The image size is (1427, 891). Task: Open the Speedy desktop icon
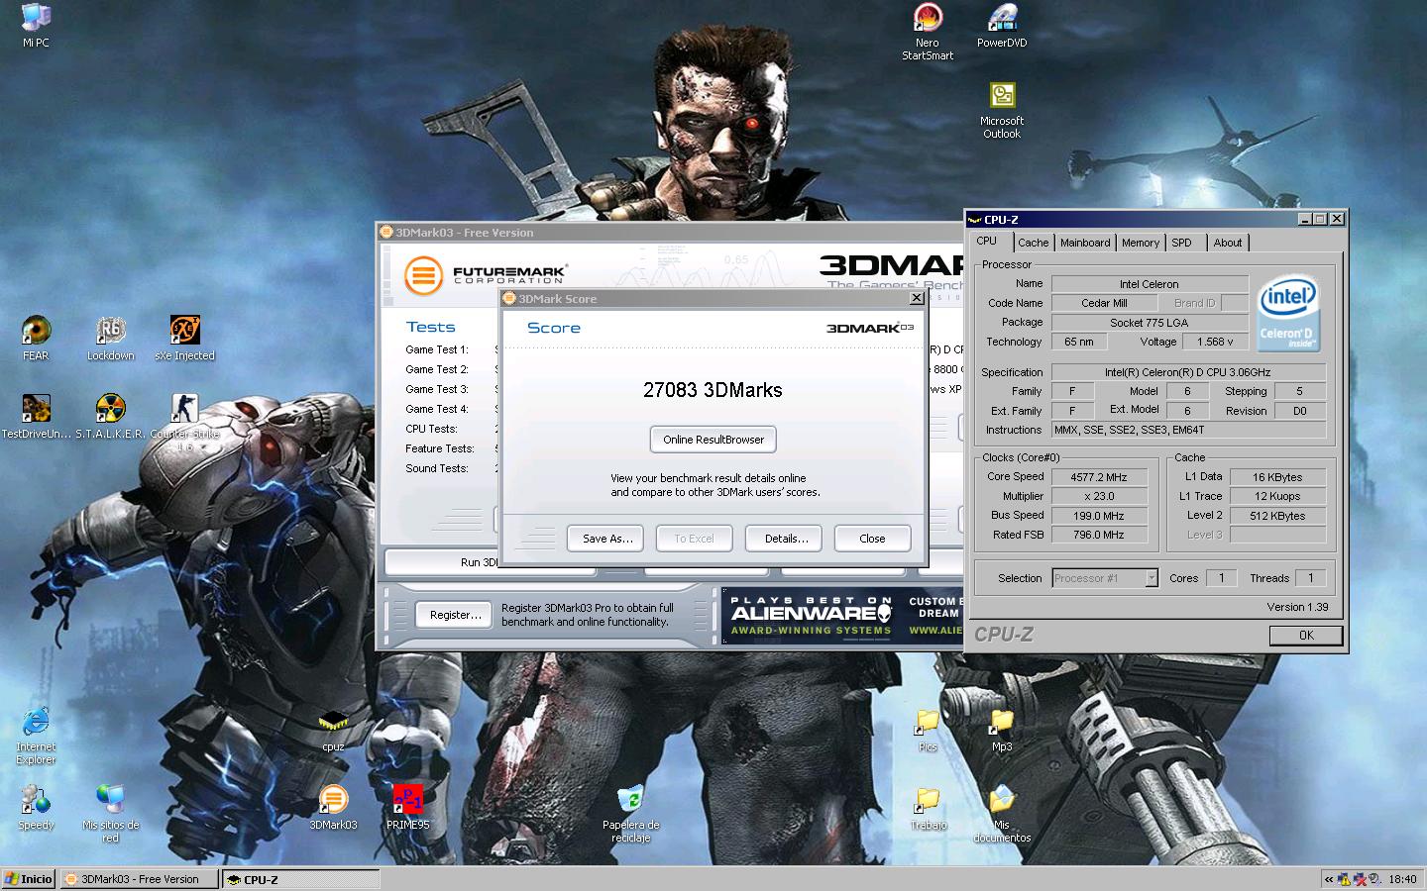[x=36, y=807]
